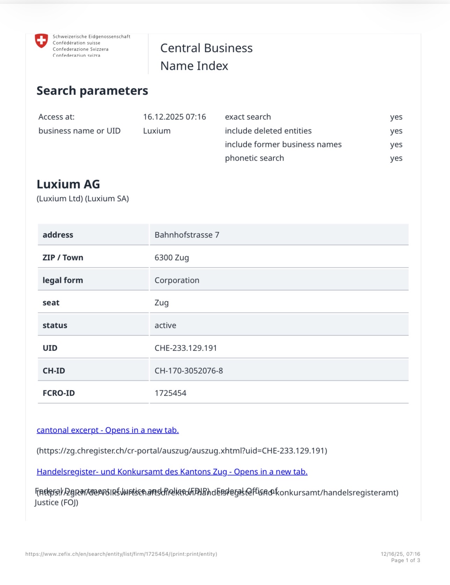Open the Handelsregister- und Konkursamt Zug link

[x=172, y=471]
